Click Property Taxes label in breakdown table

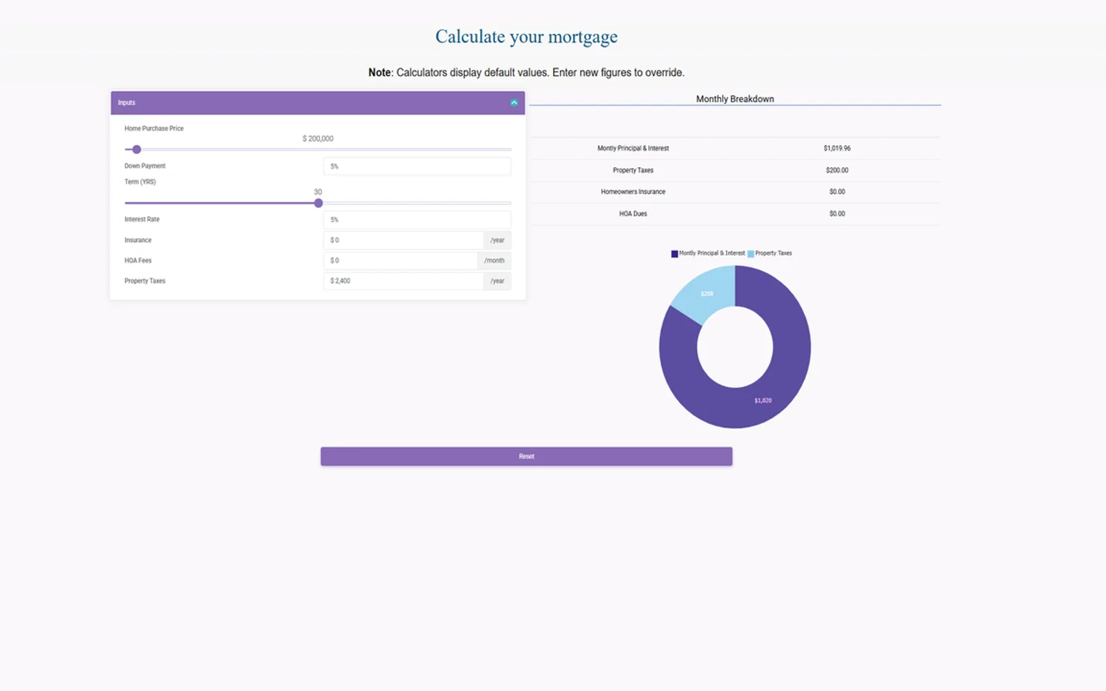(x=632, y=170)
